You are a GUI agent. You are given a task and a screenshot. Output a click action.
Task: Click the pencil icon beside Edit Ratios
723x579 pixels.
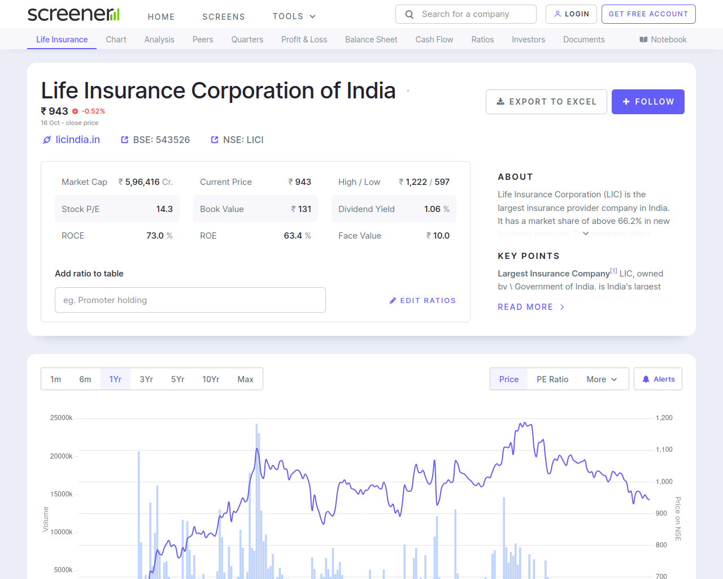pos(393,301)
